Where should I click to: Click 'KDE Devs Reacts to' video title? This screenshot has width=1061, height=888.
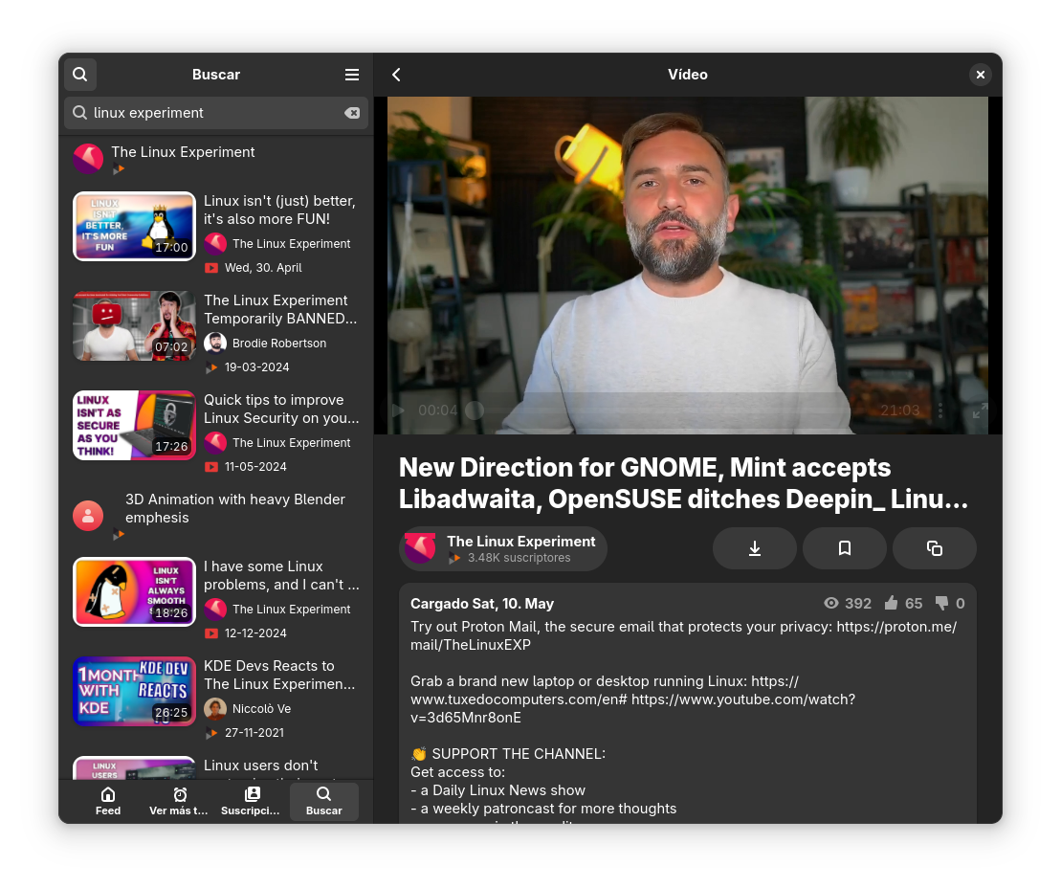click(279, 675)
